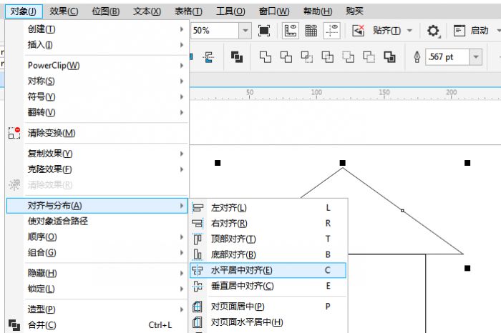Open the outline width dropdown arrow
The image size is (501, 333).
(x=476, y=57)
